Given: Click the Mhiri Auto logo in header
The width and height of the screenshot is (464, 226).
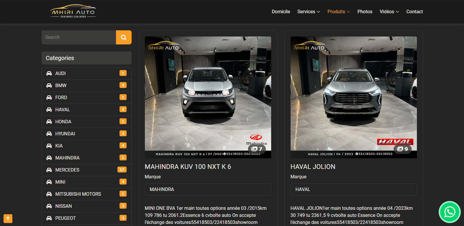Looking at the screenshot, I should coord(73,11).
